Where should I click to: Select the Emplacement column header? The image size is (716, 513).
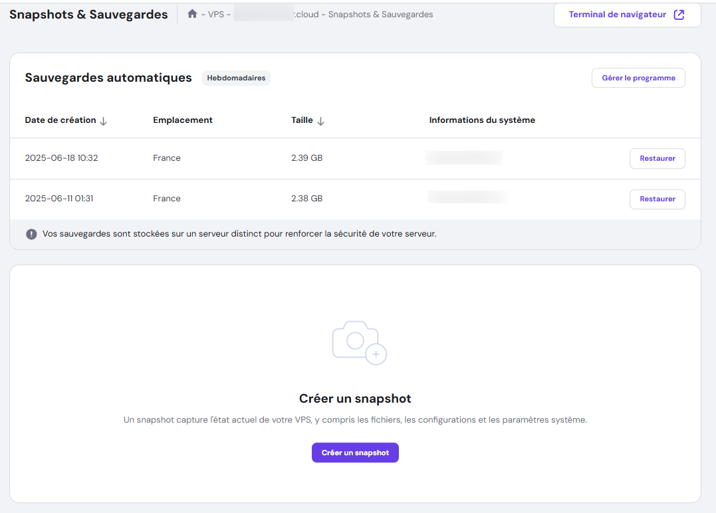pos(182,120)
